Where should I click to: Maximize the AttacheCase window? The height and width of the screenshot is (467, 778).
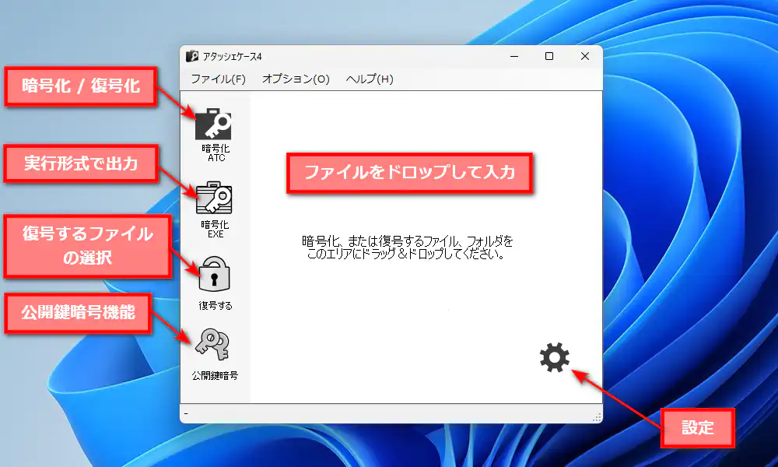[x=549, y=56]
